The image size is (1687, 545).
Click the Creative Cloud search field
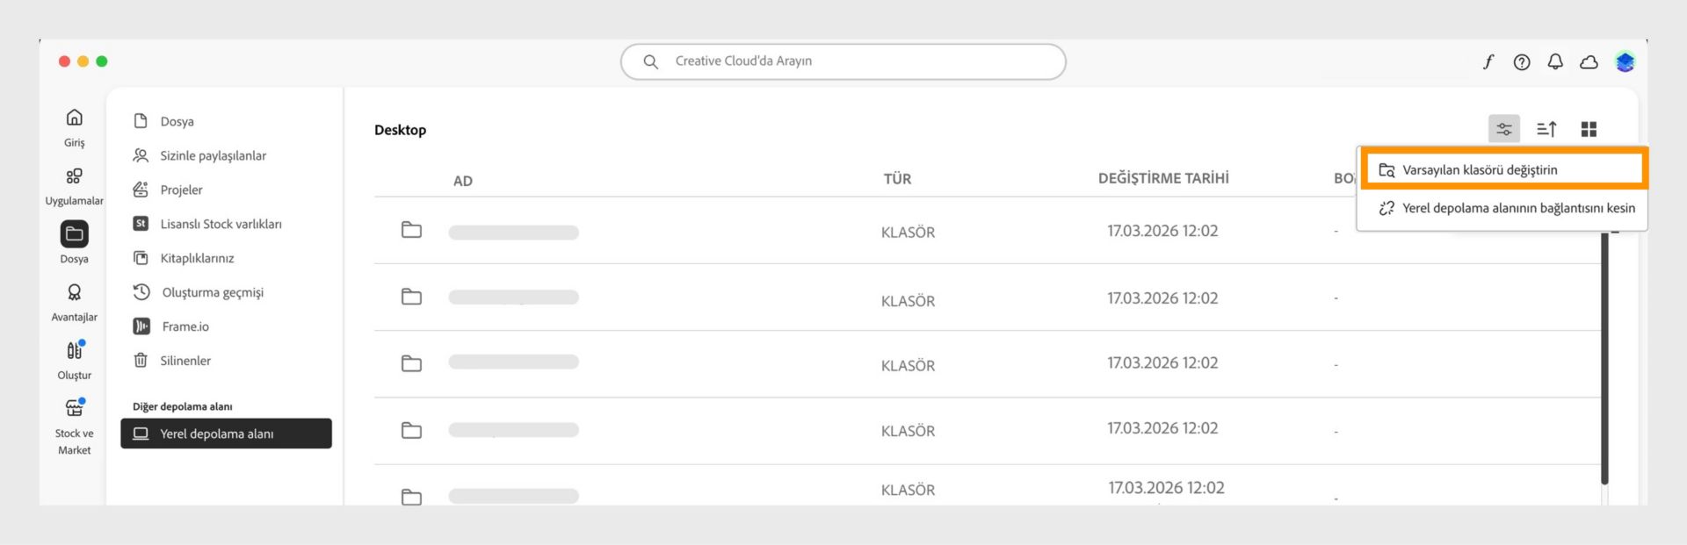[x=843, y=61]
